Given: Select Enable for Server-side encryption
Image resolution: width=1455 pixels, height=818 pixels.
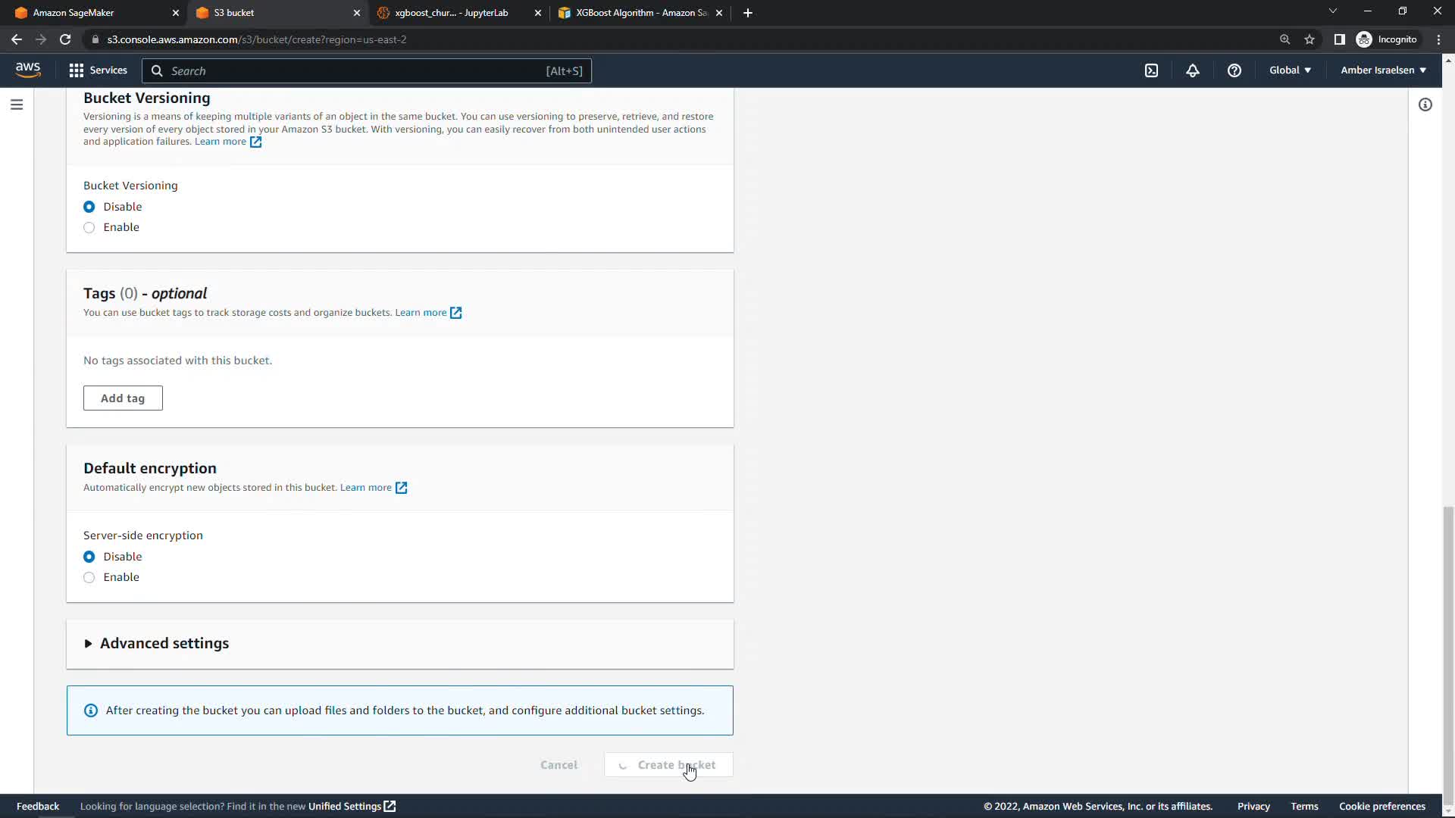Looking at the screenshot, I should pyautogui.click(x=89, y=577).
